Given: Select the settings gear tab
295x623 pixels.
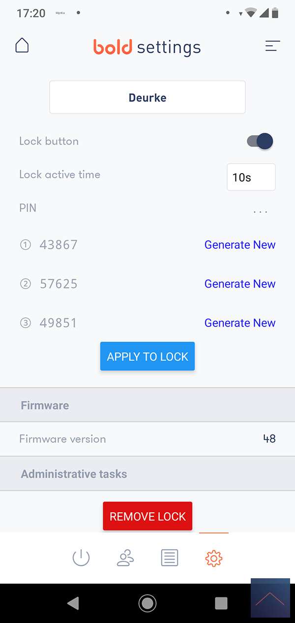Looking at the screenshot, I should (214, 558).
